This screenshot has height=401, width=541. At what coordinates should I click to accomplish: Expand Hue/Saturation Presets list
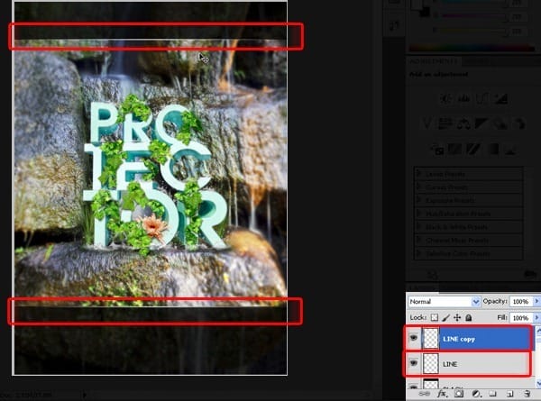click(419, 214)
